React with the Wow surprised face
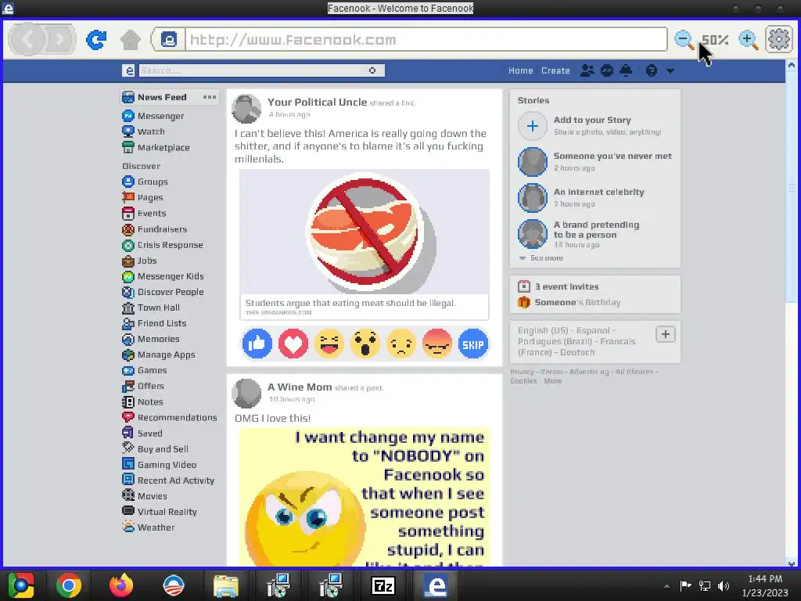Screen dimensions: 801x601 365,344
